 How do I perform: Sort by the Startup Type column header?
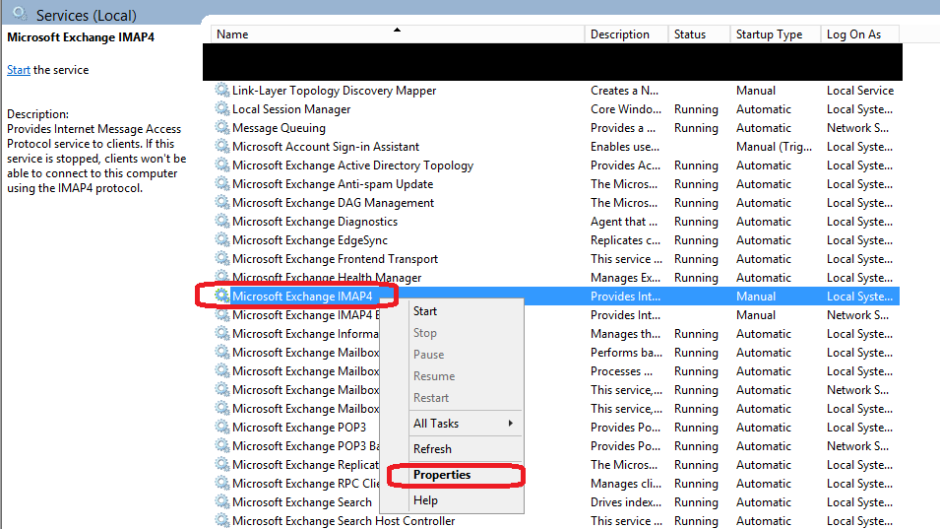pos(776,34)
